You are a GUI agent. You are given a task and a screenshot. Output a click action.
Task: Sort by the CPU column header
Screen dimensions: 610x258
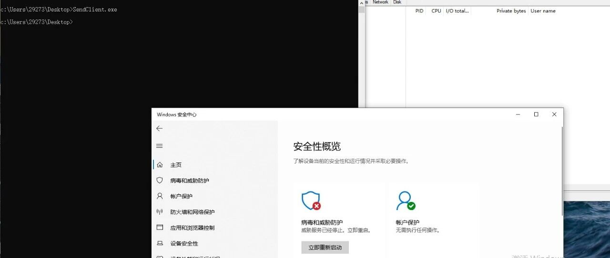[x=436, y=11]
